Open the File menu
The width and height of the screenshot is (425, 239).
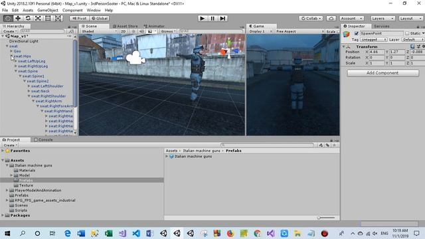5,11
